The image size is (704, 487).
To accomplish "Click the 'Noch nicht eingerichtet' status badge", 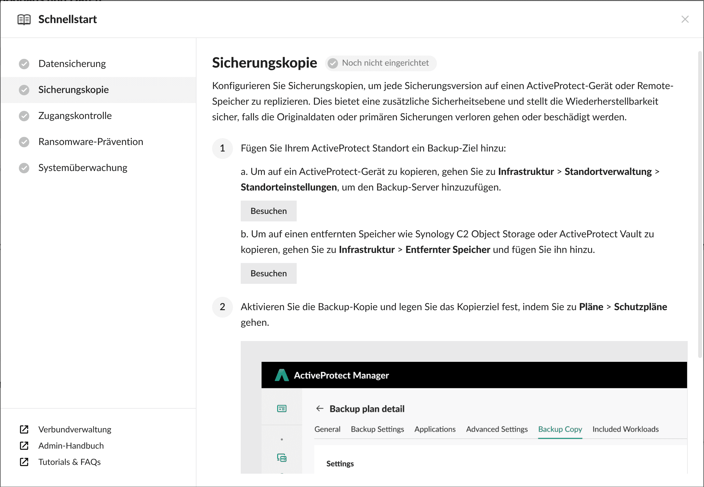I will pyautogui.click(x=381, y=63).
